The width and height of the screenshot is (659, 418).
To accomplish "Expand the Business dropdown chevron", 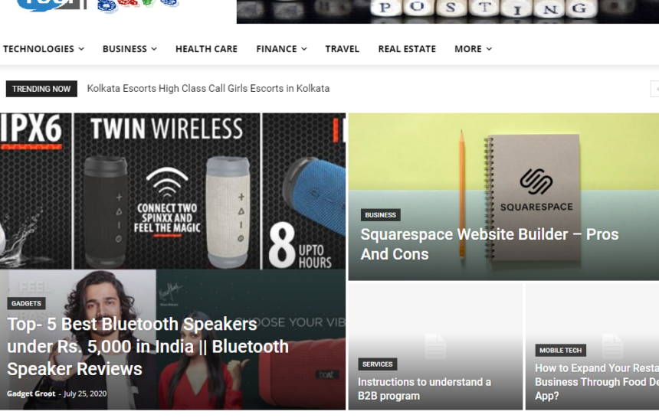I will tap(154, 49).
